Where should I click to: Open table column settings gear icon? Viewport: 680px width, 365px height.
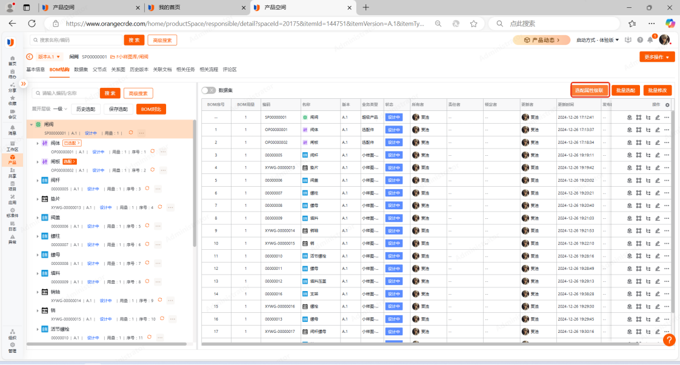[667, 105]
